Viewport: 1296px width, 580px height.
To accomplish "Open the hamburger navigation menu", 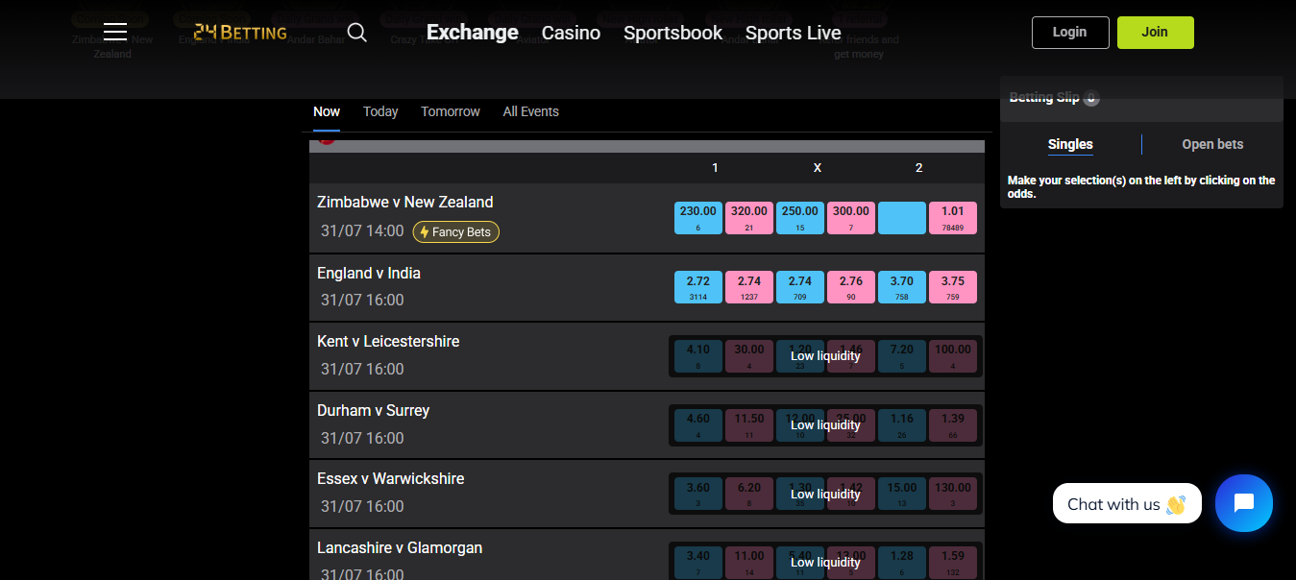I will click(x=114, y=30).
